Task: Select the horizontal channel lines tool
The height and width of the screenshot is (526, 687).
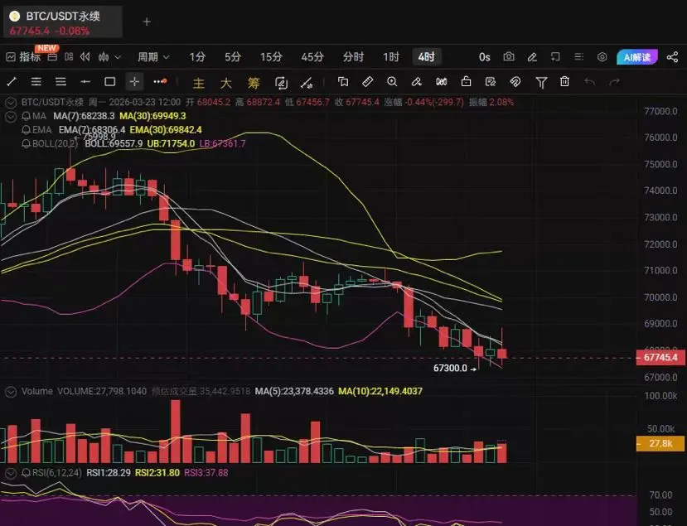Action: (x=36, y=82)
